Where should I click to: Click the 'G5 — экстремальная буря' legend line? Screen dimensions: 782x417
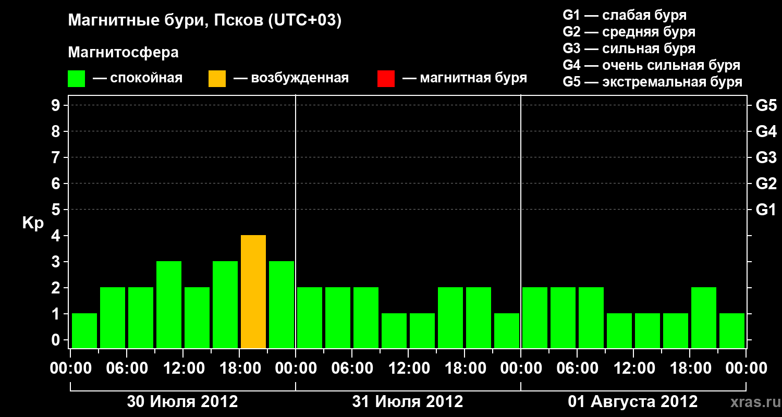[653, 82]
